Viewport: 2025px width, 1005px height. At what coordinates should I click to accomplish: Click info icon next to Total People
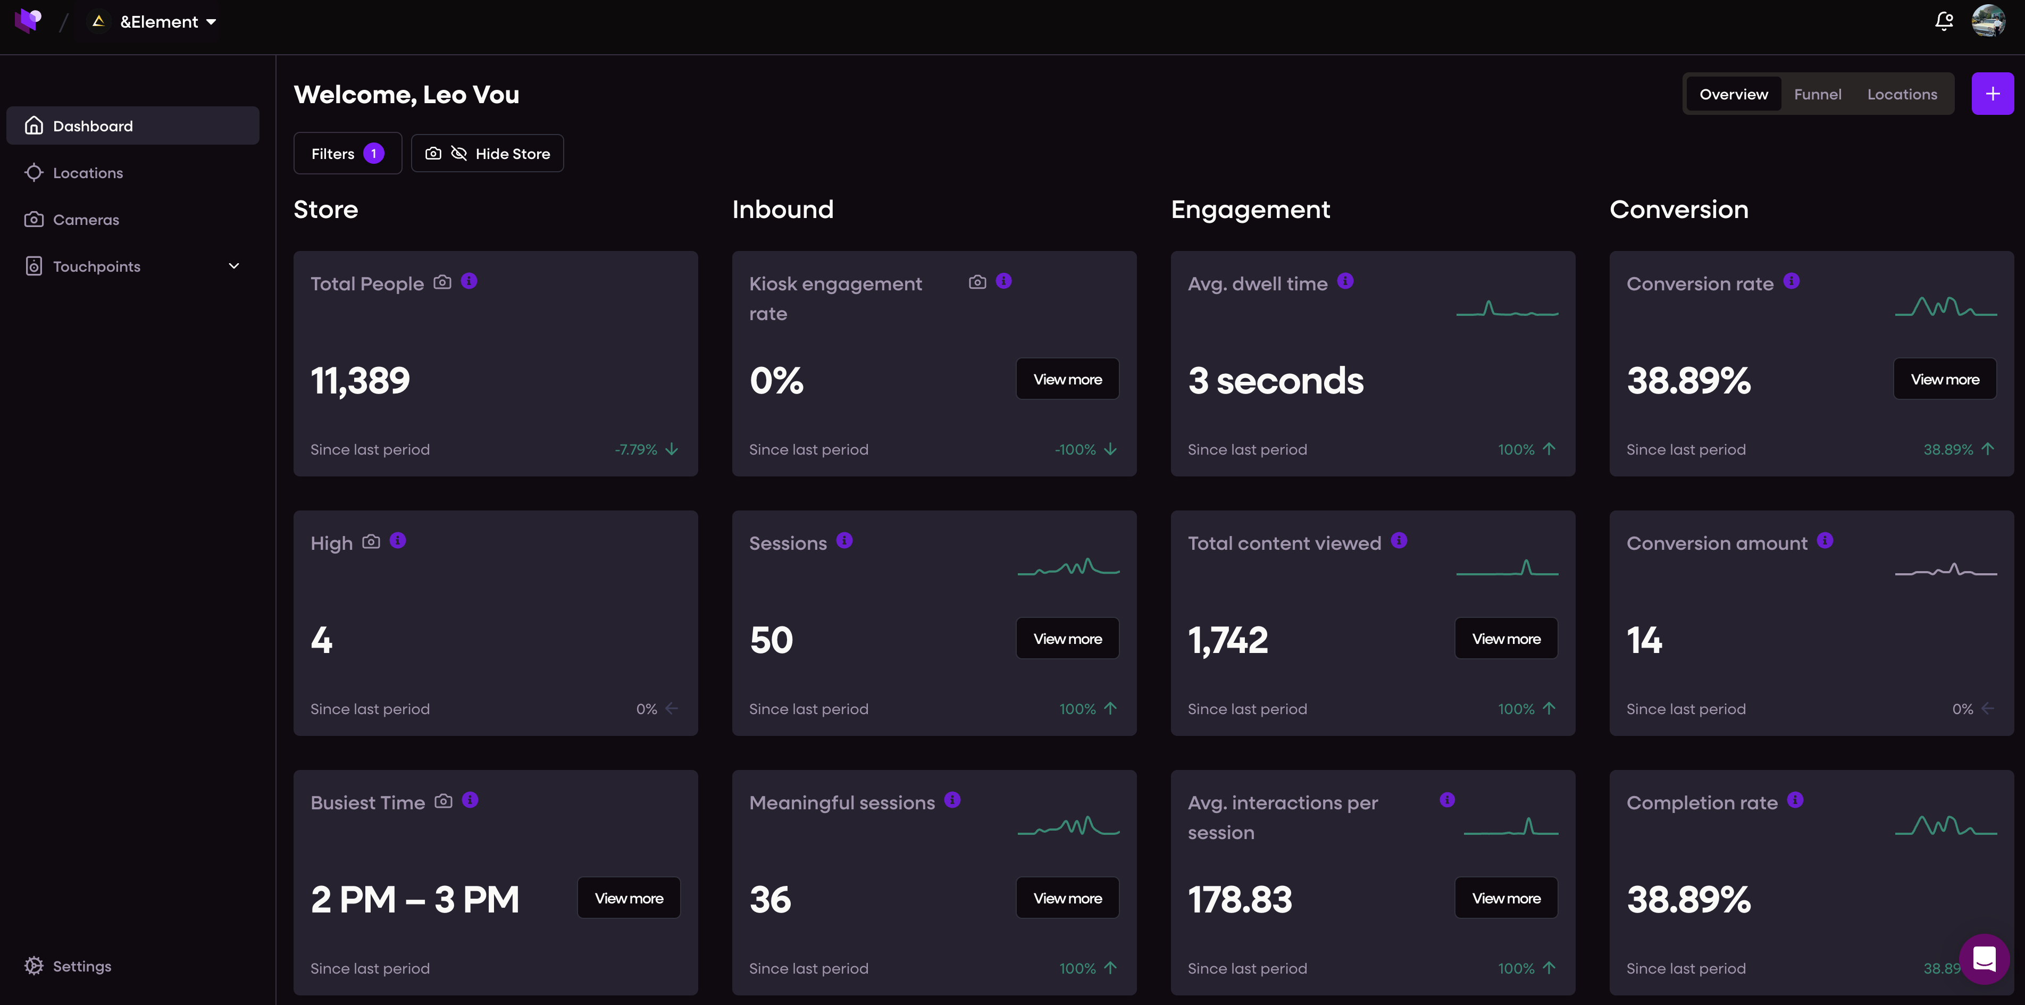[470, 281]
